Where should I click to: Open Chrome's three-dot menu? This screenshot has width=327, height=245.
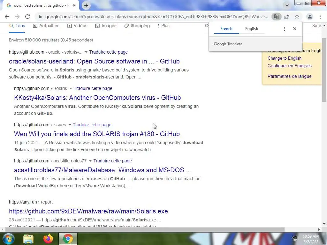(320, 17)
